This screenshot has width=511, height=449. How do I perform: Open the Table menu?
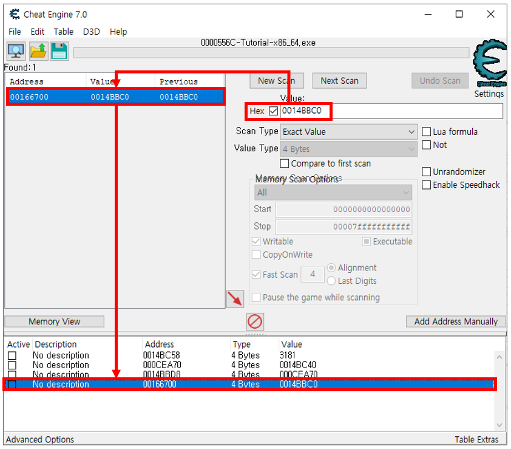(64, 32)
